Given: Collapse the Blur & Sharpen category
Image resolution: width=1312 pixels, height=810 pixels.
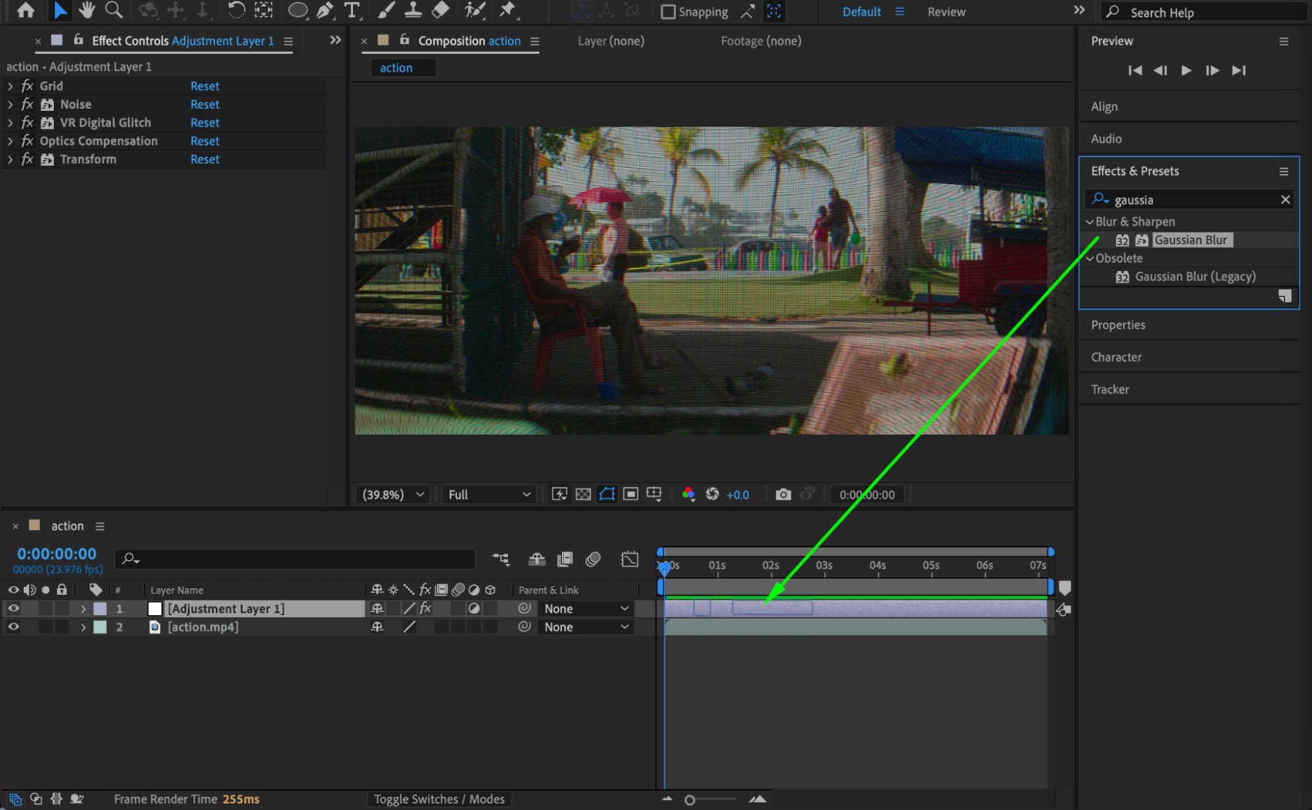Looking at the screenshot, I should tap(1090, 222).
